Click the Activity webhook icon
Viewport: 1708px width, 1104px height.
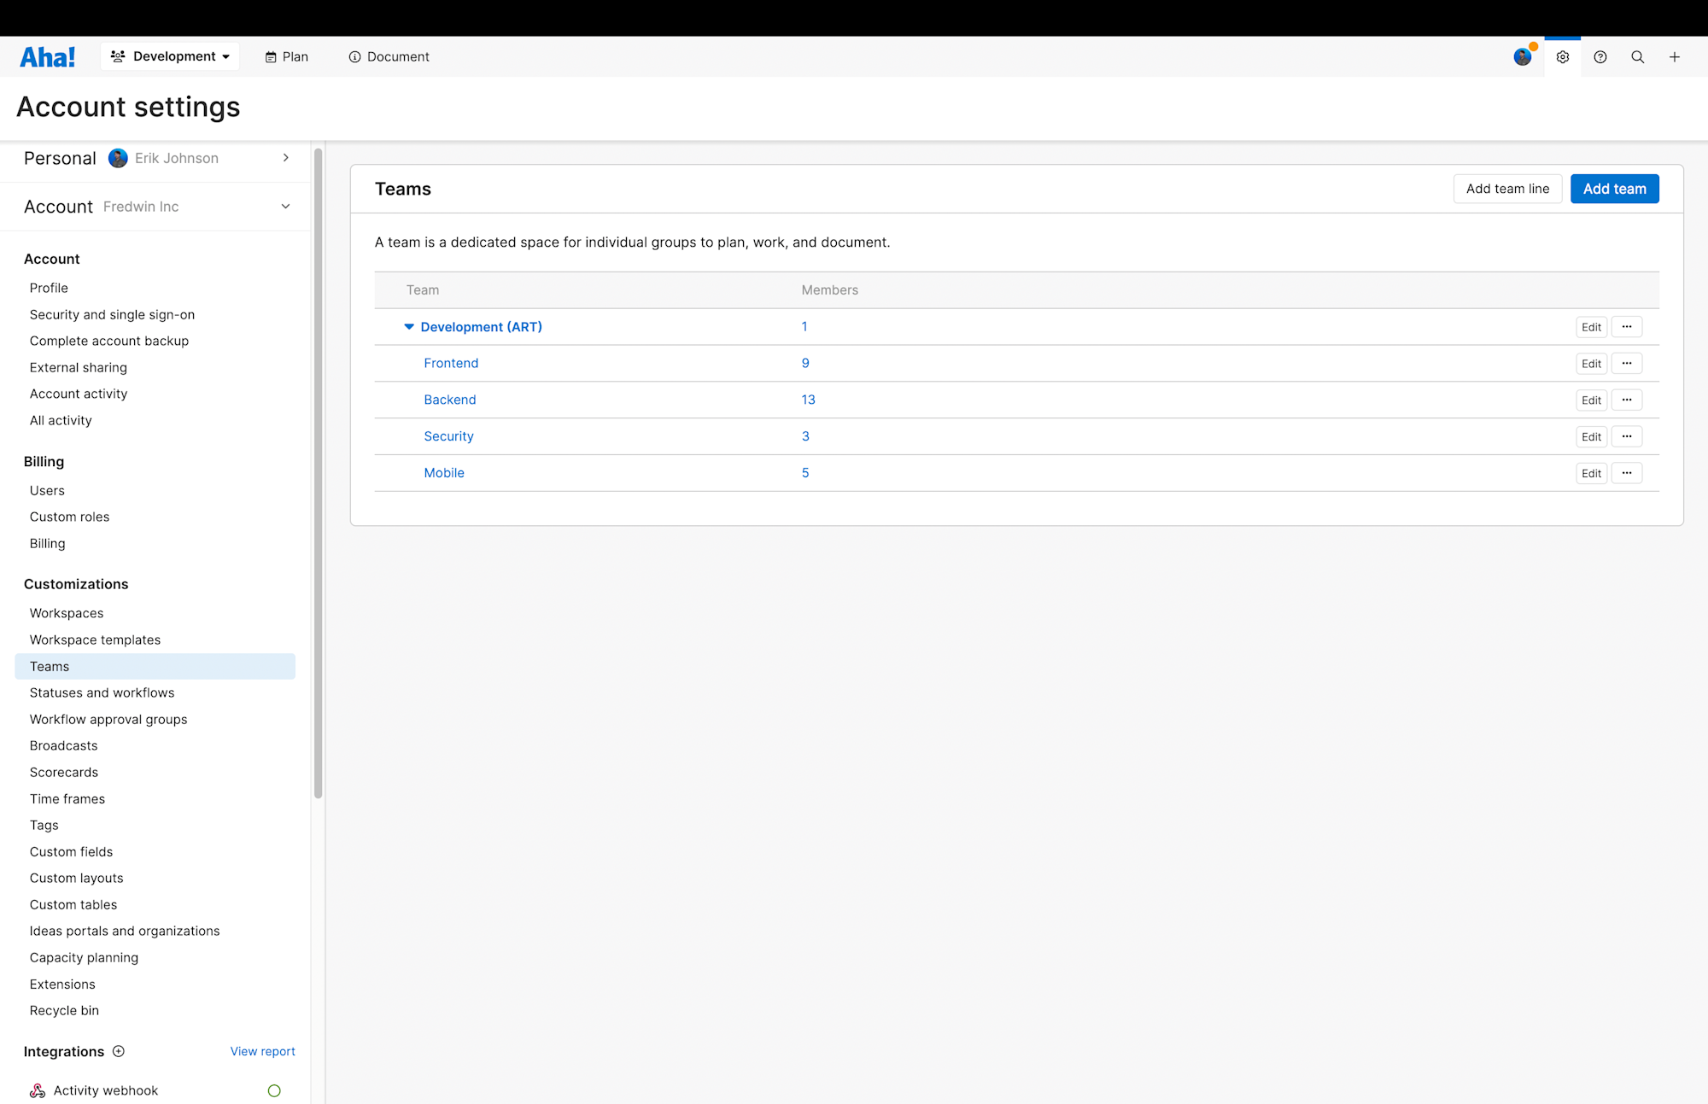pyautogui.click(x=38, y=1090)
